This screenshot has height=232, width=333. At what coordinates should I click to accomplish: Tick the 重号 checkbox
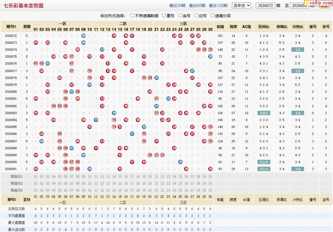(x=164, y=16)
